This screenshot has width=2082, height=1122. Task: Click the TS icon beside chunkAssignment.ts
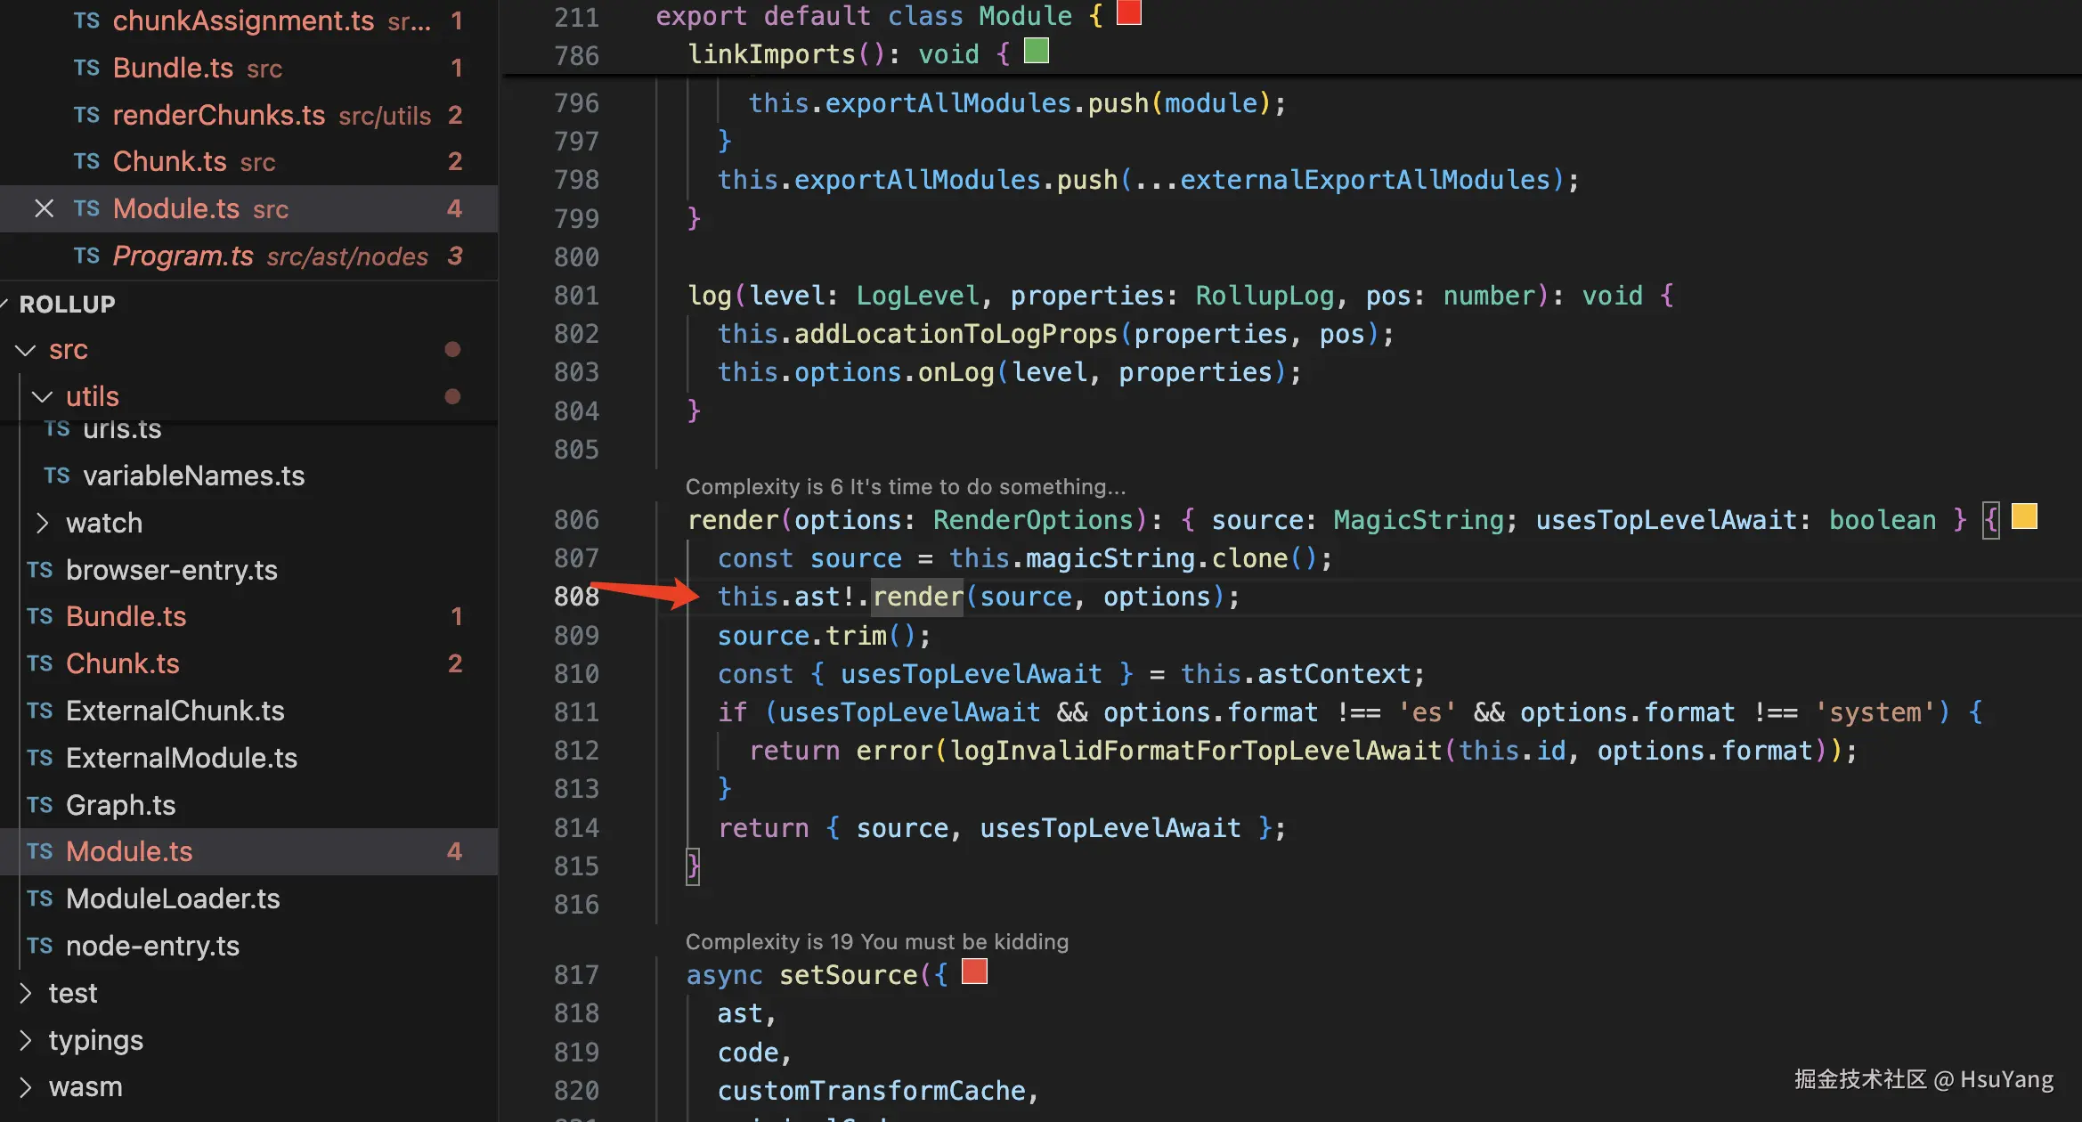(86, 20)
